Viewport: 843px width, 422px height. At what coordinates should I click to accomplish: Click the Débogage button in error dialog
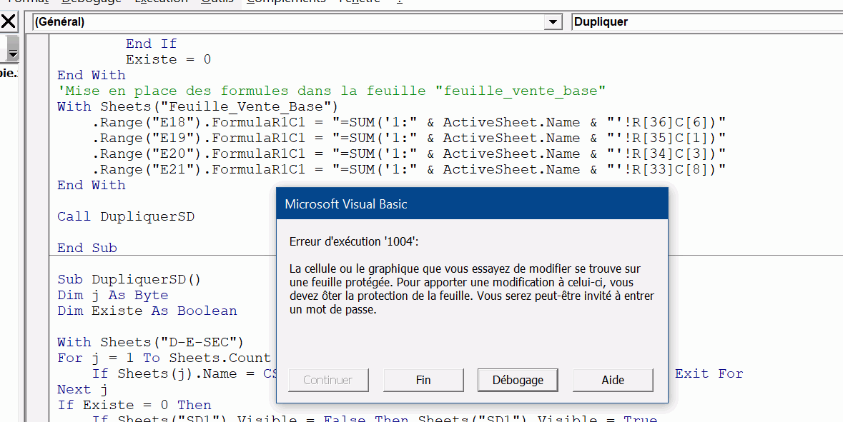518,380
